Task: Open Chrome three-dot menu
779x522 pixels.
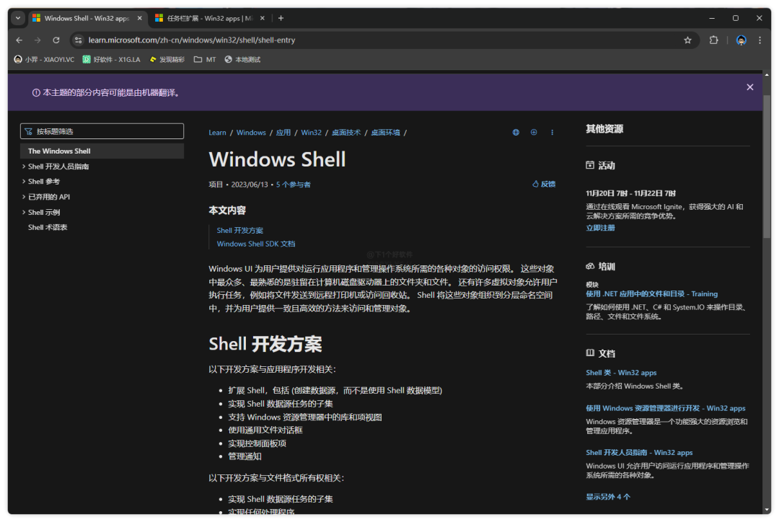Action: [760, 40]
